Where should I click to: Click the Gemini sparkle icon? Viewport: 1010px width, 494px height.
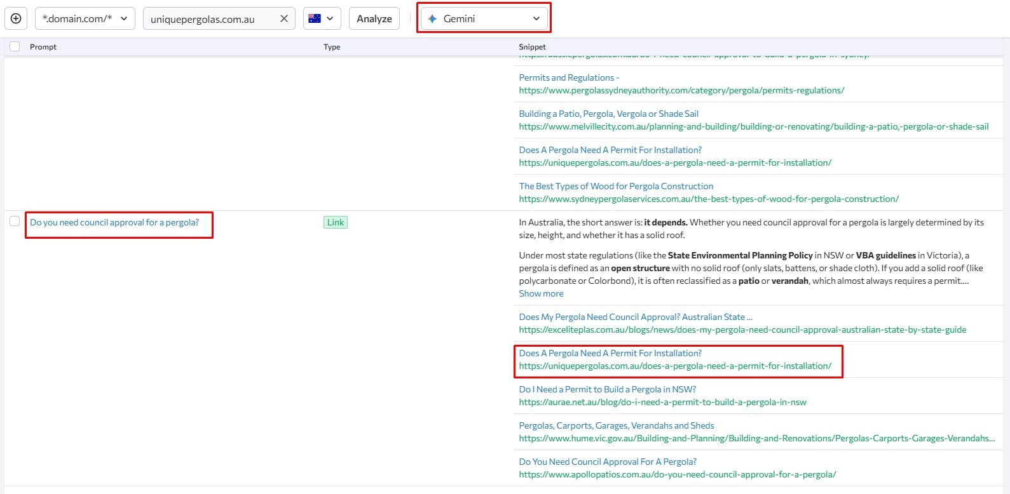pyautogui.click(x=432, y=18)
